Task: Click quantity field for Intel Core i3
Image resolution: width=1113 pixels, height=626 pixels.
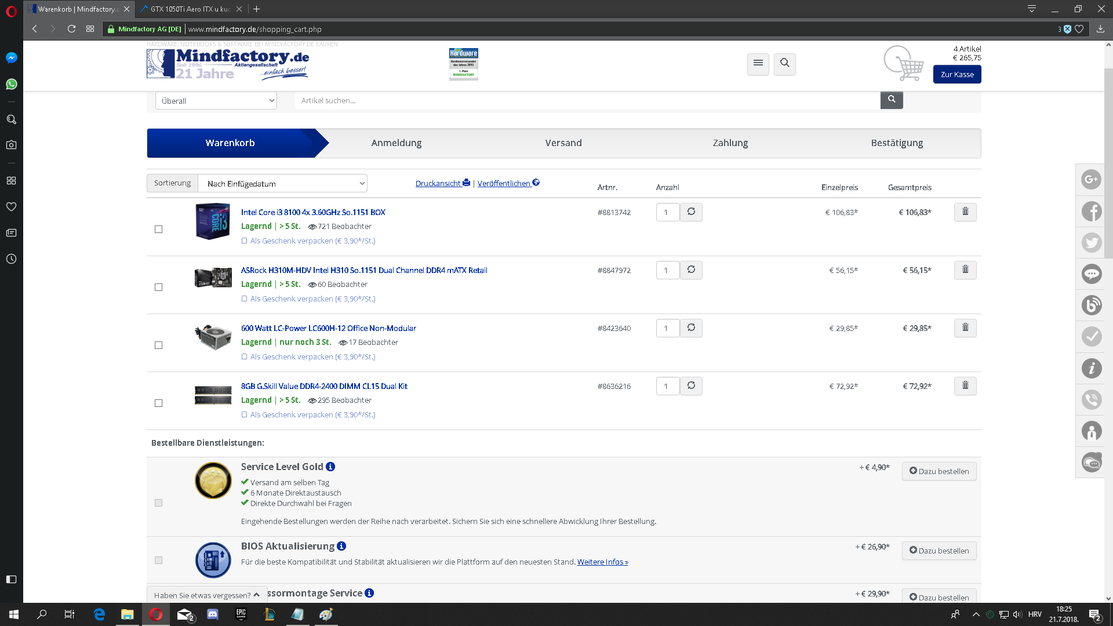Action: point(668,212)
